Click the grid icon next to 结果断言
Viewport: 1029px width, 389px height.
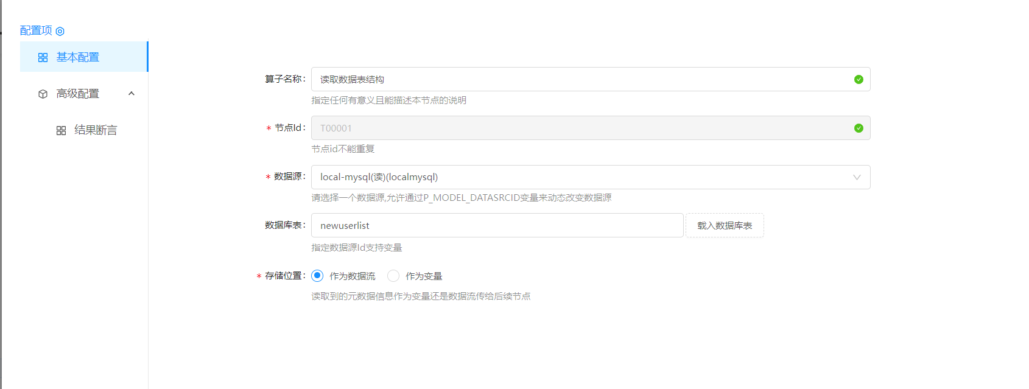coord(61,130)
